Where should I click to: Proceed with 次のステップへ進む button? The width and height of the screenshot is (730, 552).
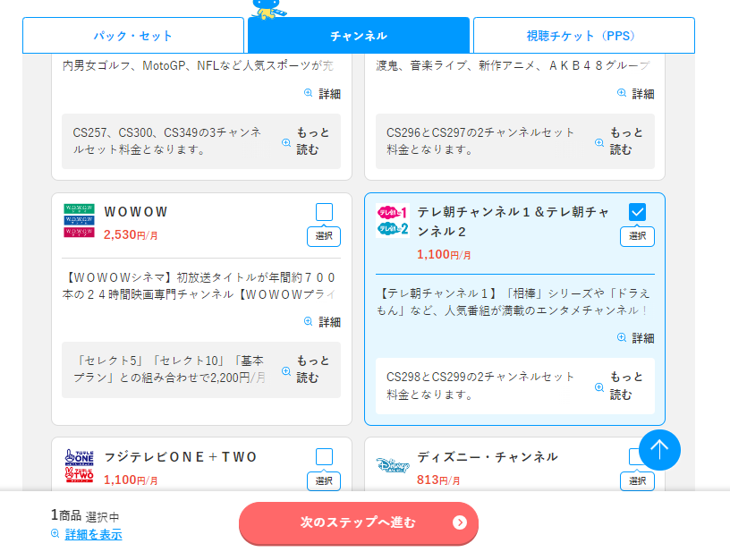coord(359,523)
